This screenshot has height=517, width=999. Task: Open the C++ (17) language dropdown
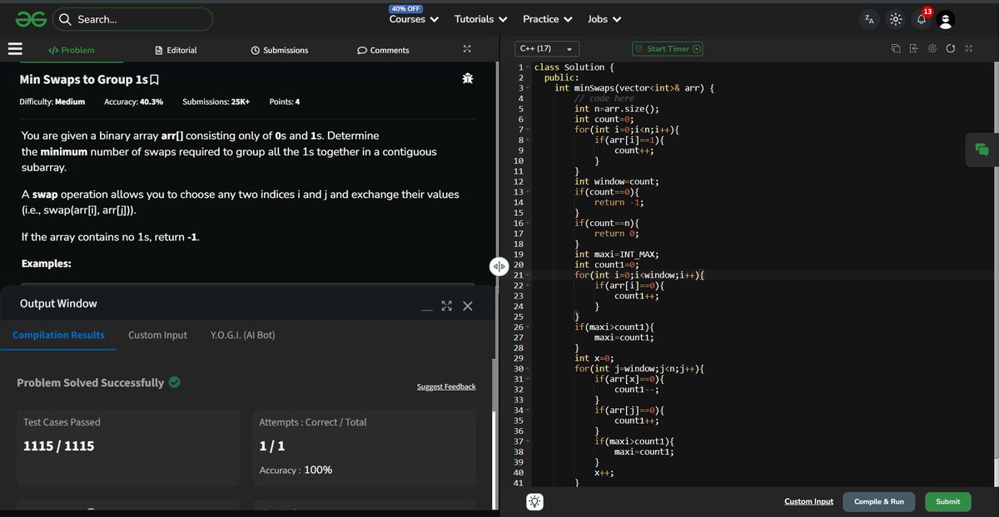point(545,48)
